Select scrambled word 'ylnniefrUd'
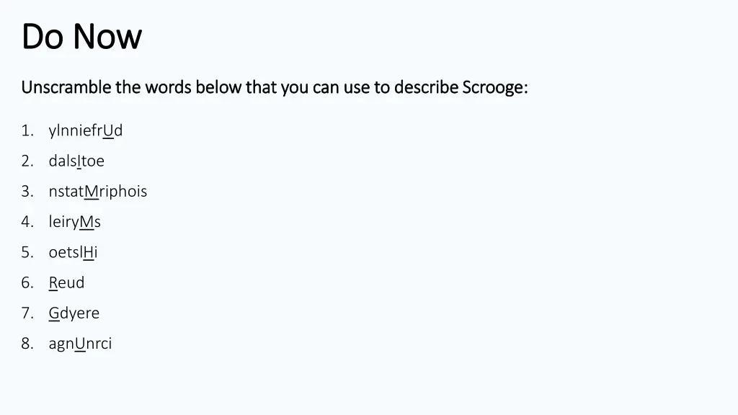 pos(86,130)
